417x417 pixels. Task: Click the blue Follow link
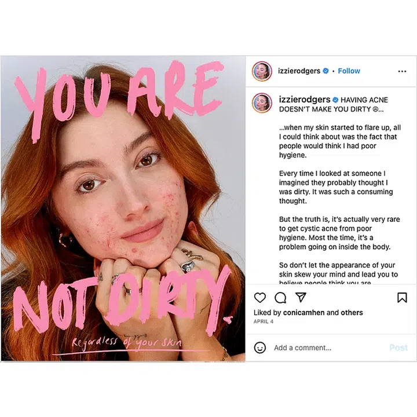point(349,71)
